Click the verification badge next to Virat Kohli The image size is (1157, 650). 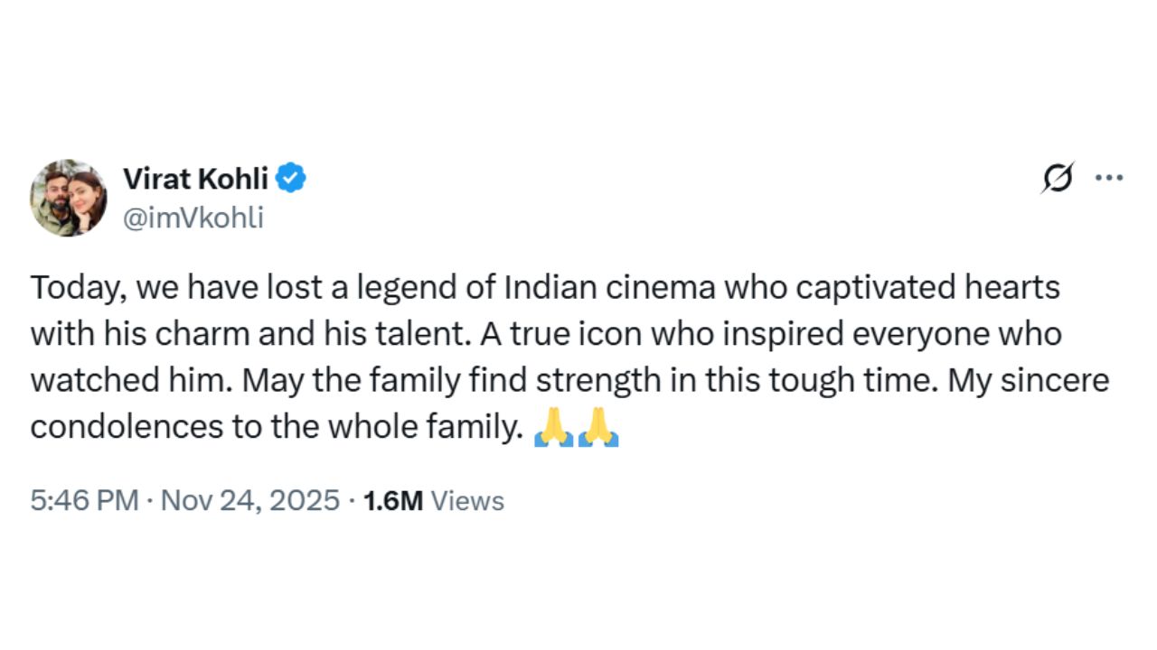point(292,178)
